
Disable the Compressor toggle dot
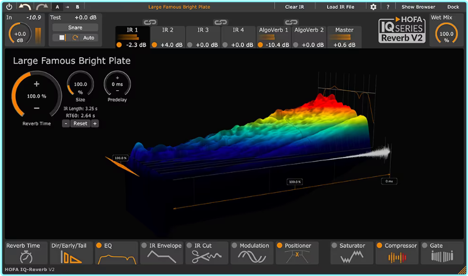pyautogui.click(x=380, y=245)
